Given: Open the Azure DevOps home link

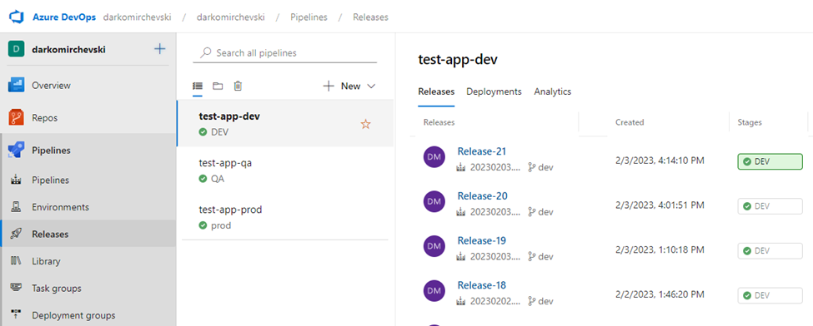Looking at the screenshot, I should [x=64, y=17].
